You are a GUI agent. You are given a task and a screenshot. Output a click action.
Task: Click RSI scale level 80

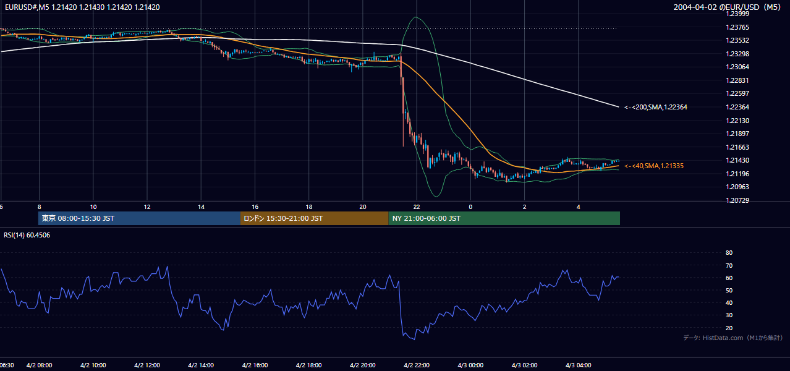coord(729,253)
